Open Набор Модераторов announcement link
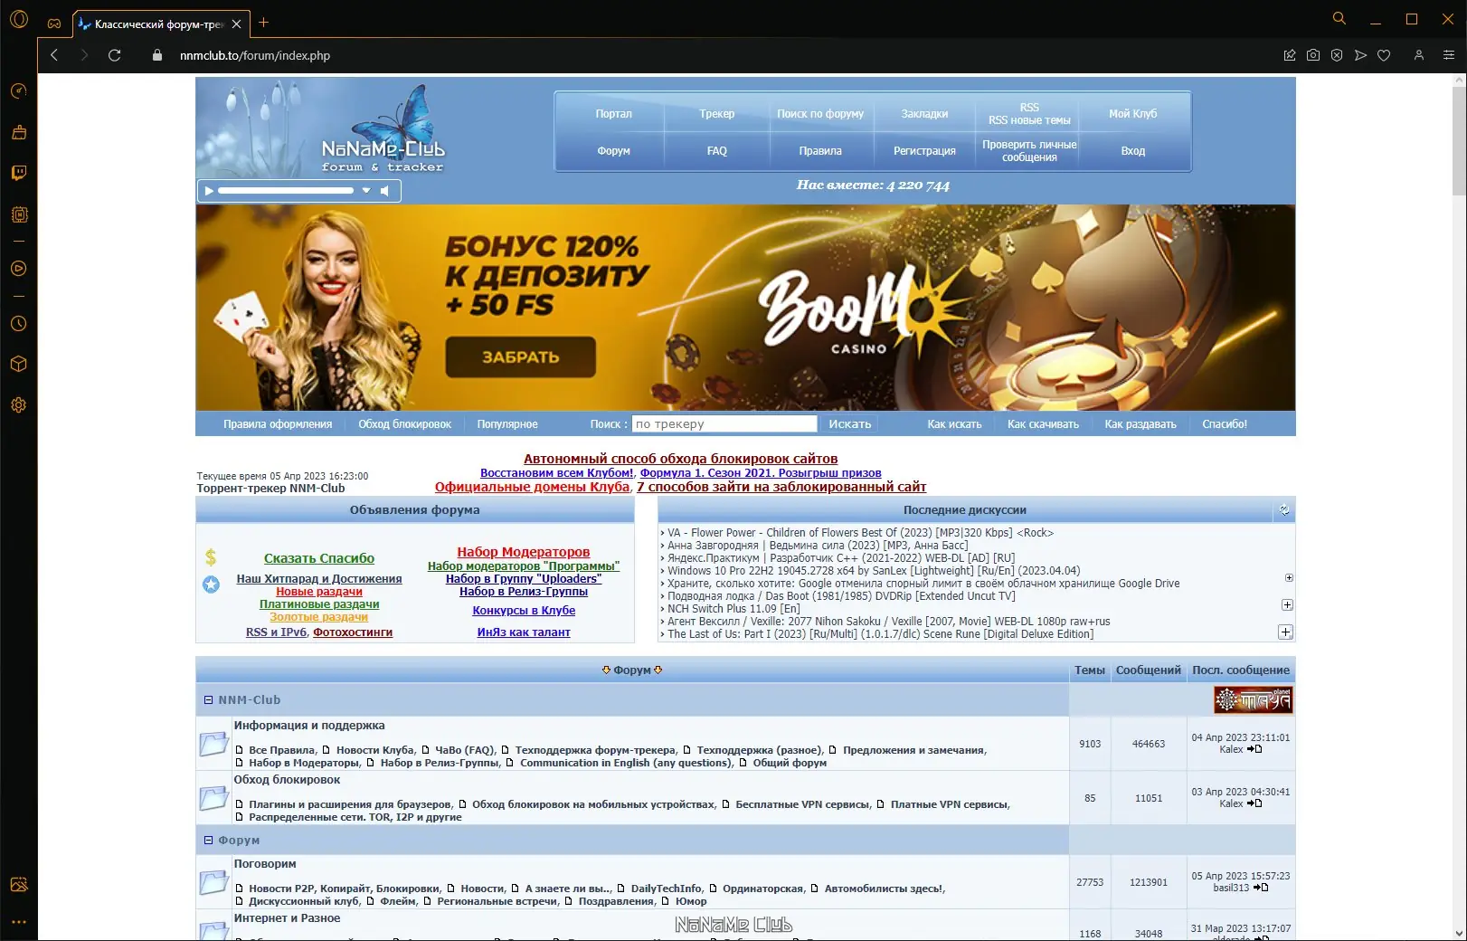The width and height of the screenshot is (1467, 941). click(523, 552)
